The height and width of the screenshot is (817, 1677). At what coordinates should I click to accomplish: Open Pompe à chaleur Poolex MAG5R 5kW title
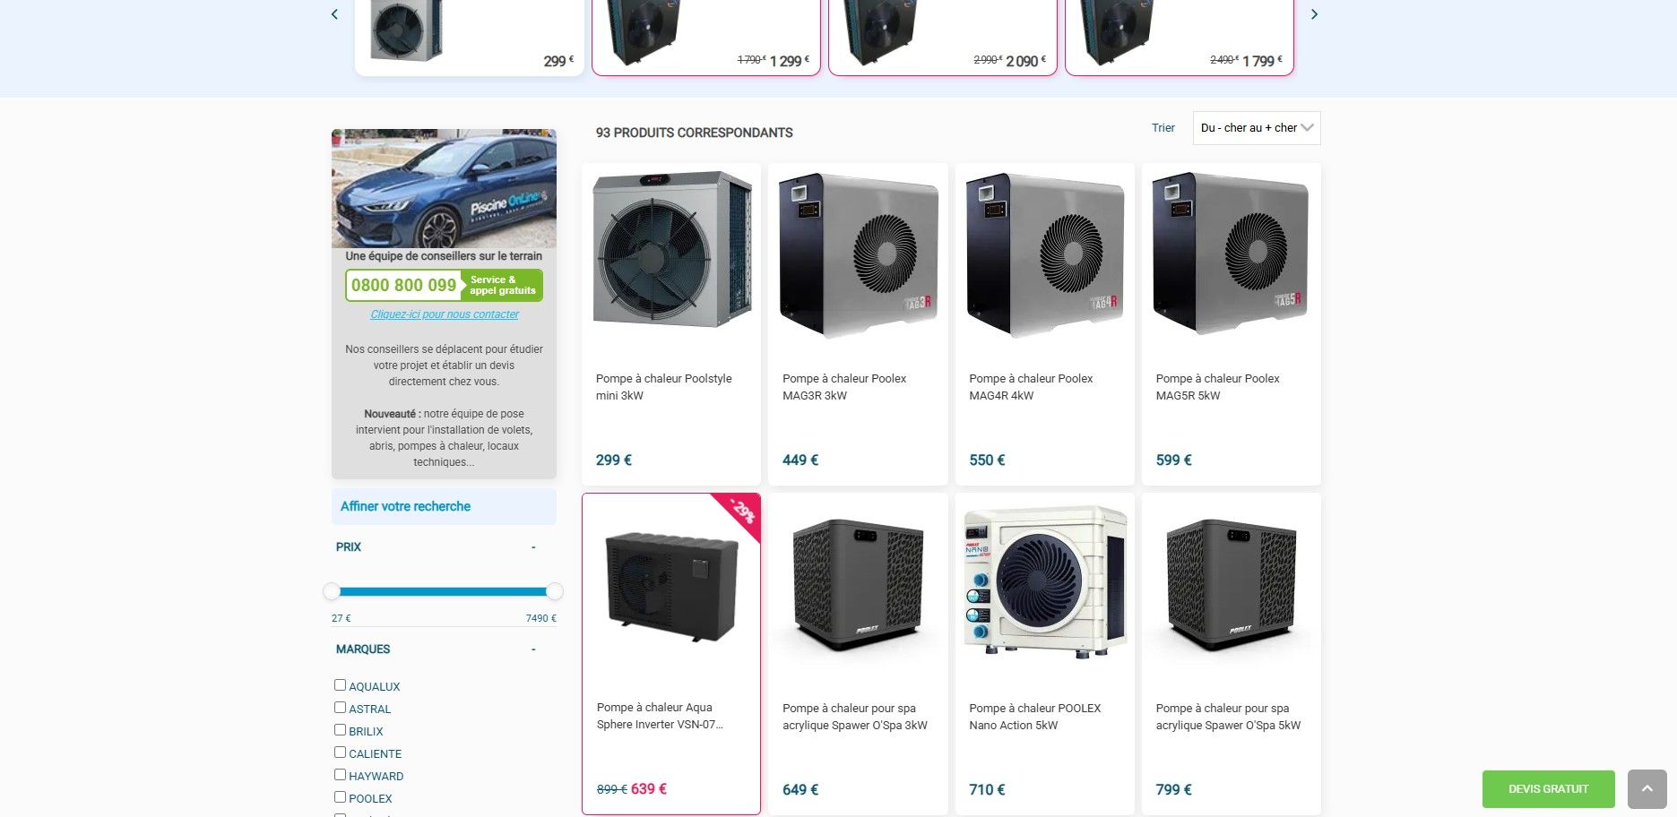(1217, 387)
